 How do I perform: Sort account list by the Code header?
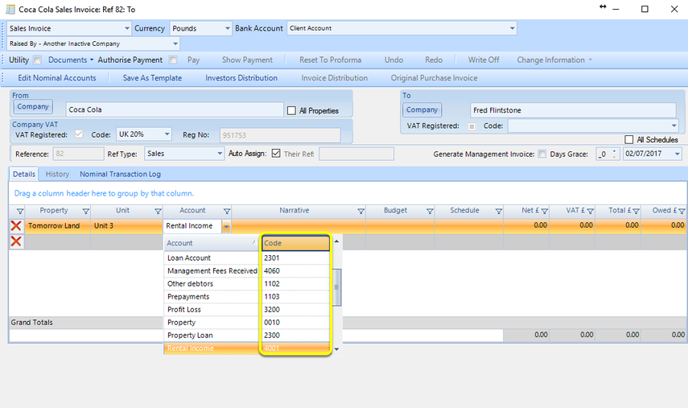[295, 243]
